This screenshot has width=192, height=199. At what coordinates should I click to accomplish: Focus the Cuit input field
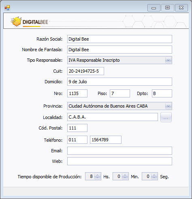point(85,71)
